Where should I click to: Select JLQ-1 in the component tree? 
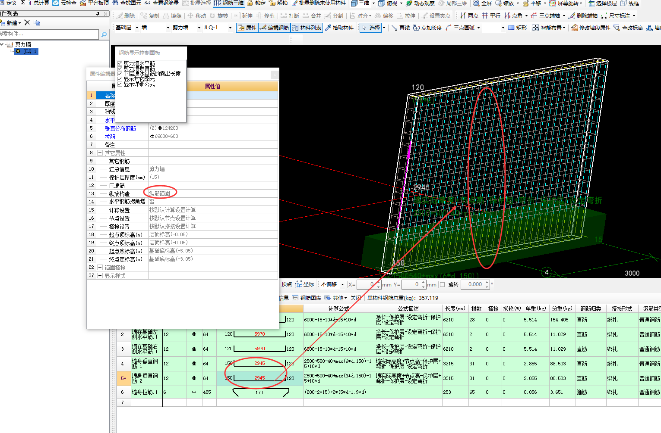(x=26, y=51)
